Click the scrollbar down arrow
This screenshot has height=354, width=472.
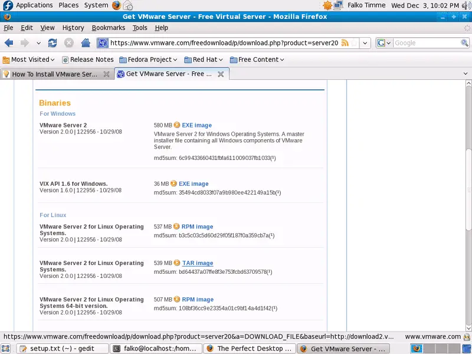coord(468,328)
